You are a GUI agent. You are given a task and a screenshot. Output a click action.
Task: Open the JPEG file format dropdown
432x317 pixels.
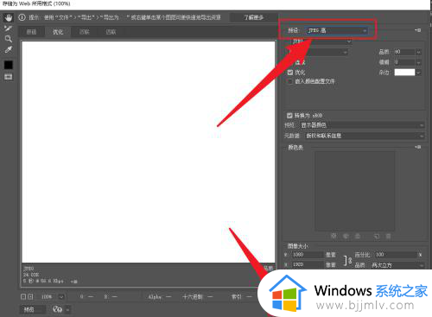coord(321,41)
